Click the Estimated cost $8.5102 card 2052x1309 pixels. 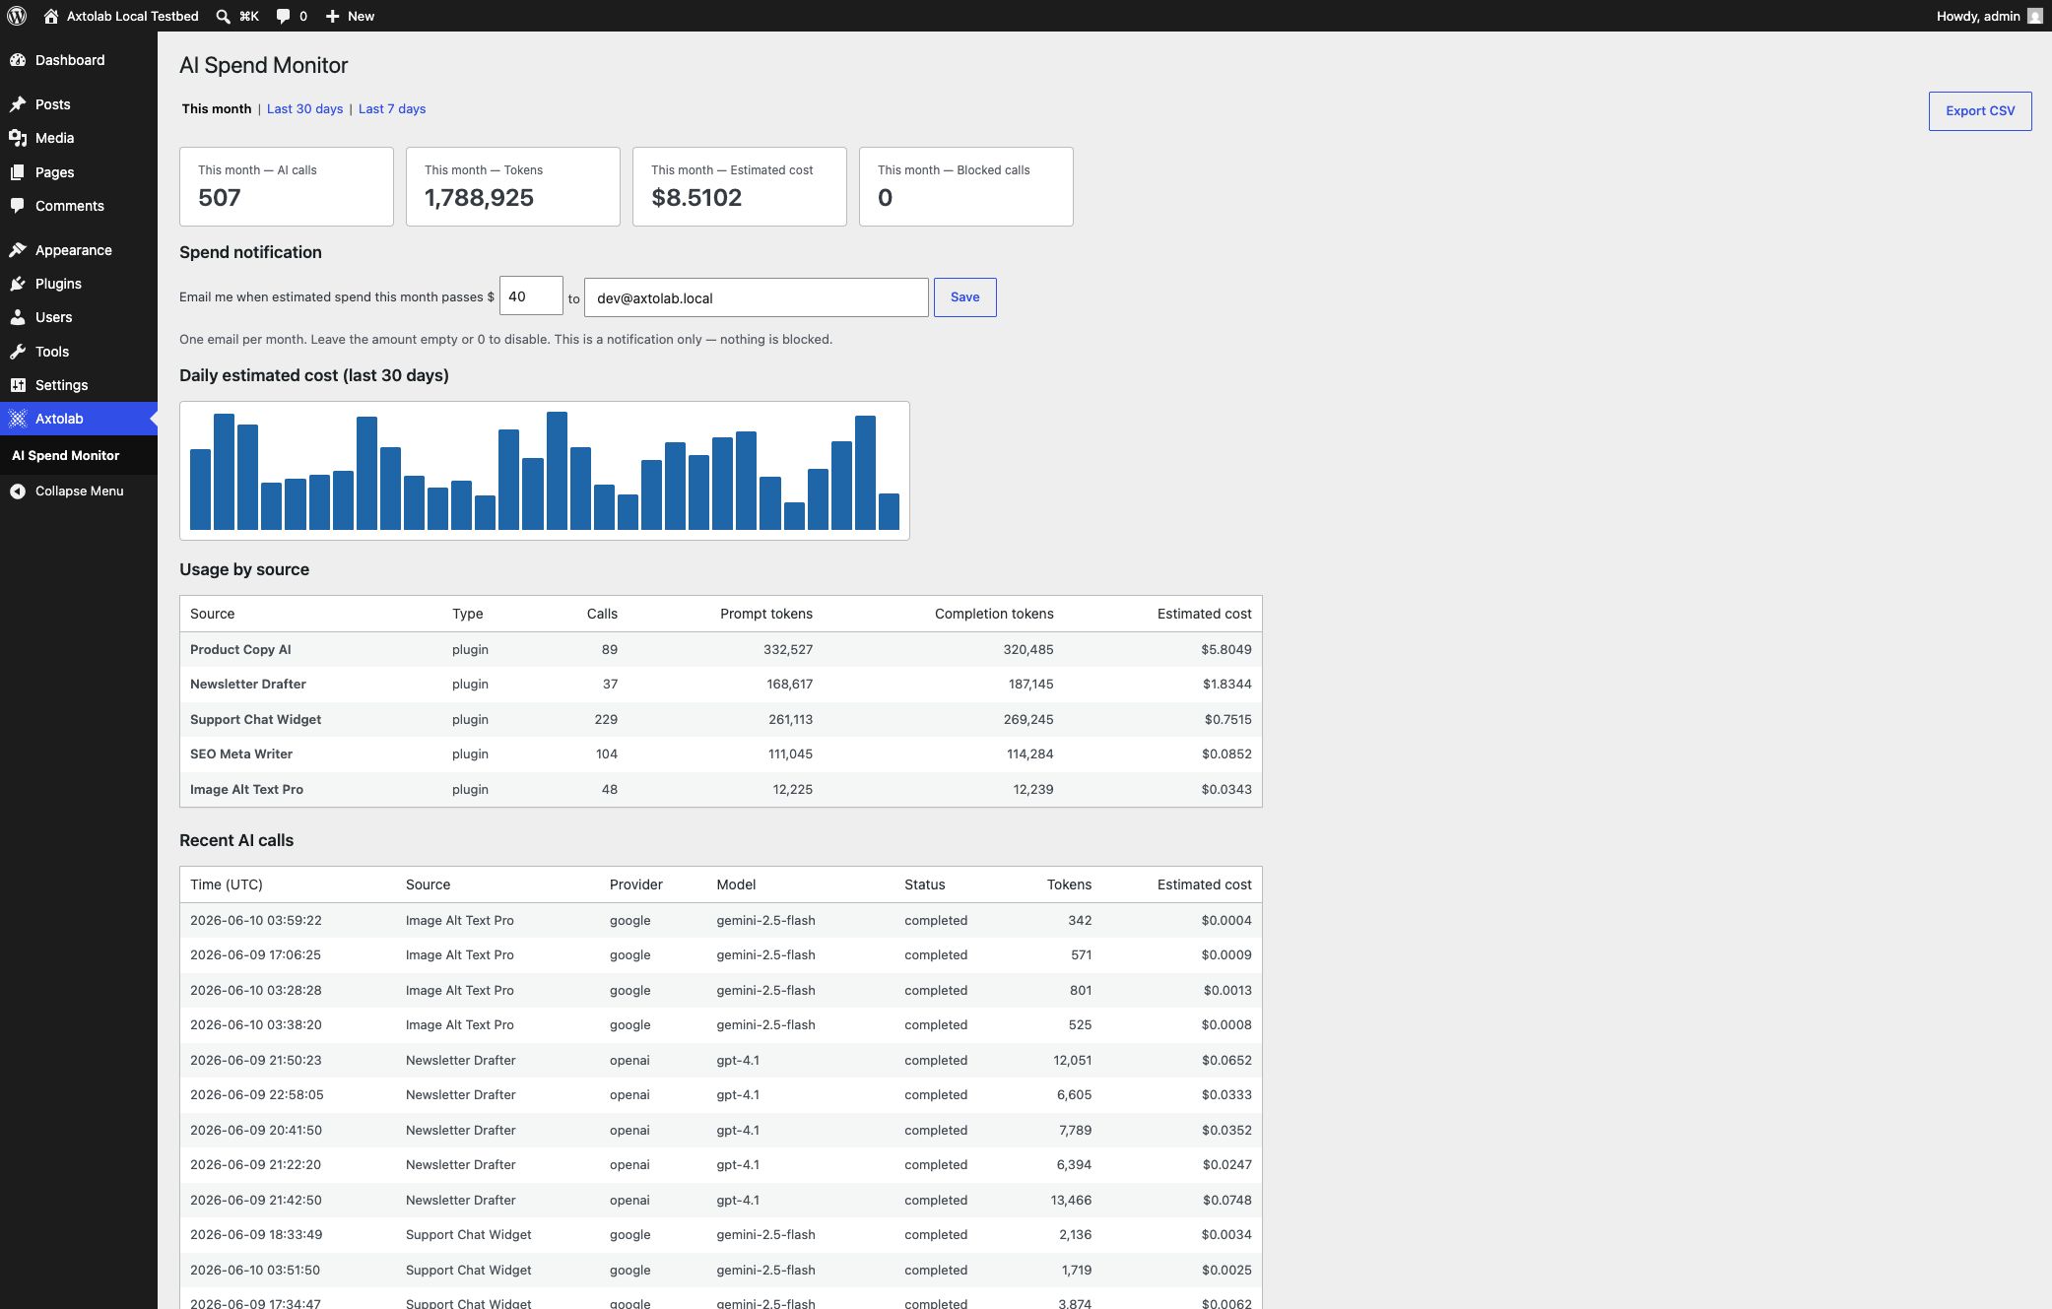tap(740, 187)
